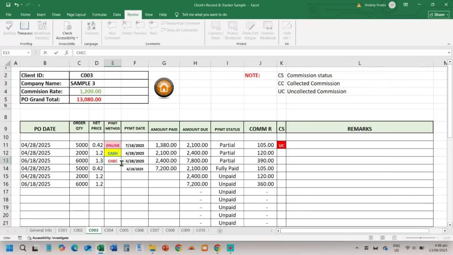Screen dimensions: 453x255
Task: Switch to Normal view icon
Action: (x=371, y=238)
